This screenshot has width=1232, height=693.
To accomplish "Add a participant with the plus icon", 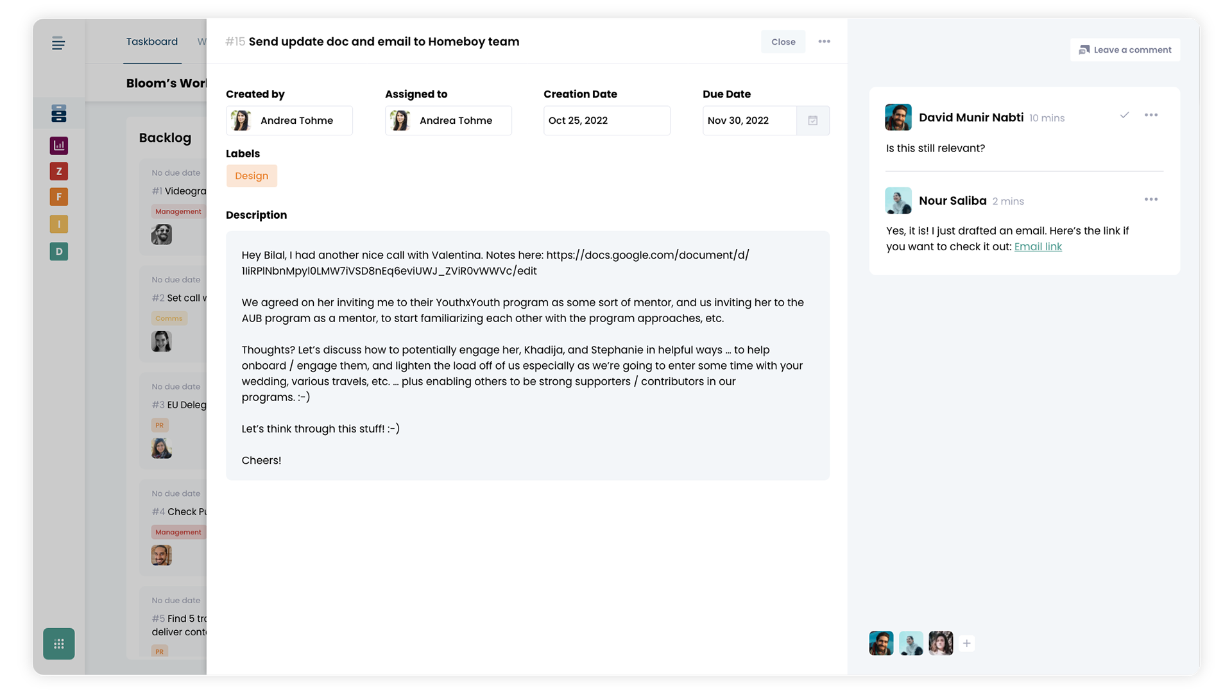I will [x=966, y=643].
